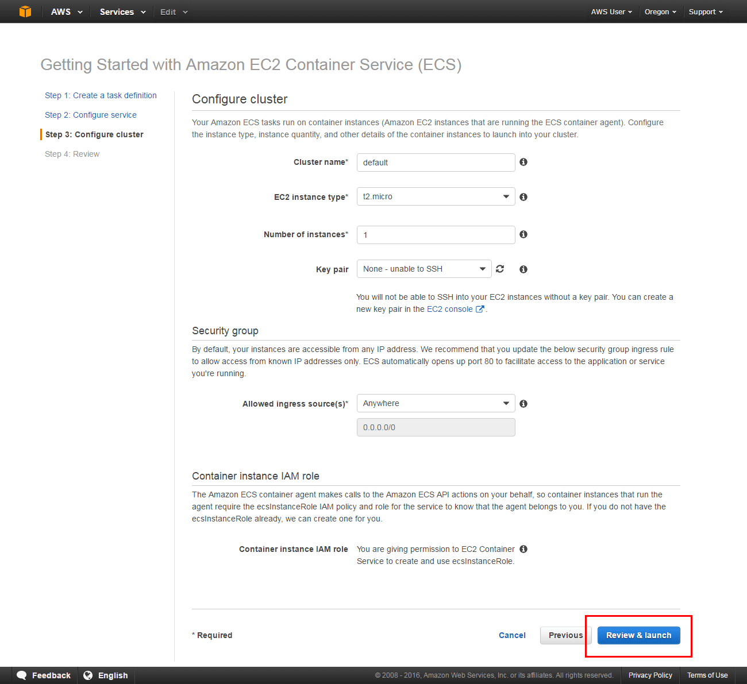Click the English language globe icon
Viewport: 747px width, 684px height.
point(88,675)
